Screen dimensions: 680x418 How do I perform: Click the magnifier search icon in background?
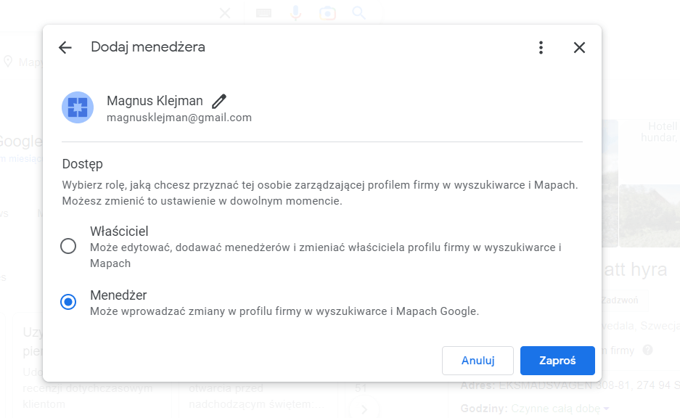[359, 13]
